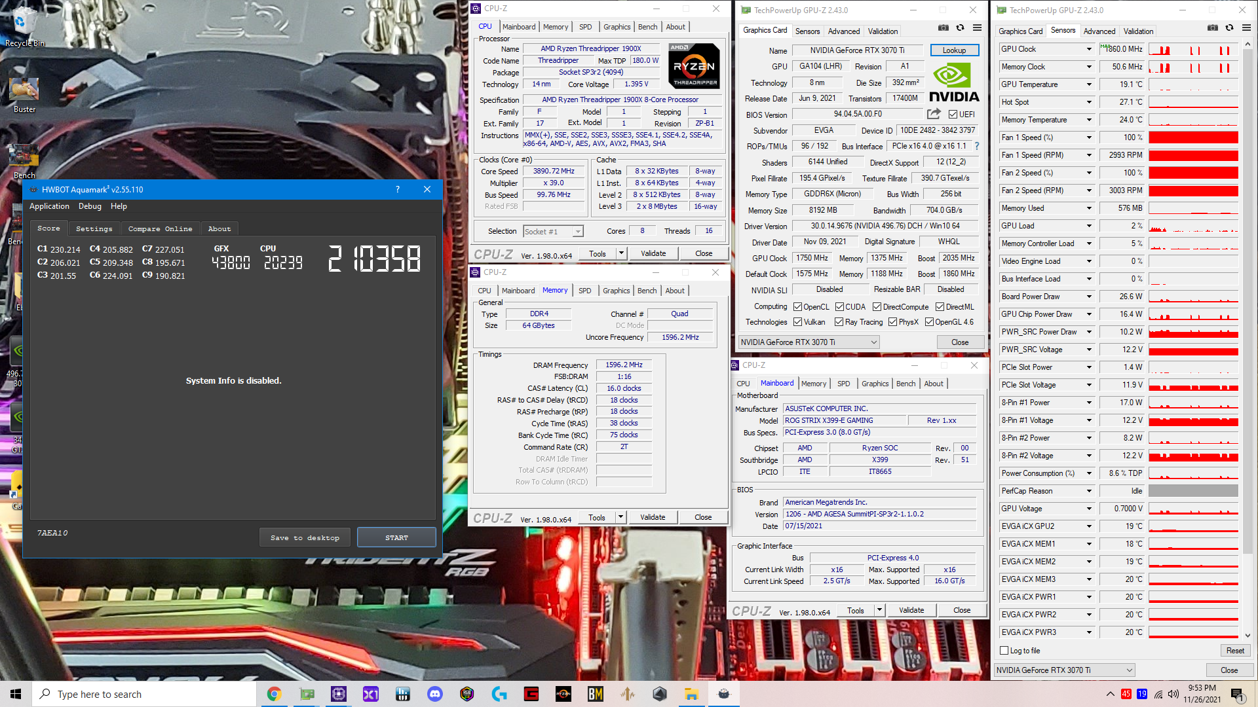Take screenshot in GPU-Z Graphics Card window

coord(943,27)
